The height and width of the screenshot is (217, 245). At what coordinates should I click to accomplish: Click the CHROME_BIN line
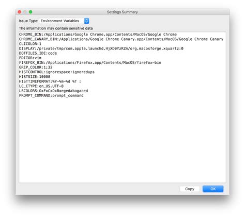tap(98, 35)
